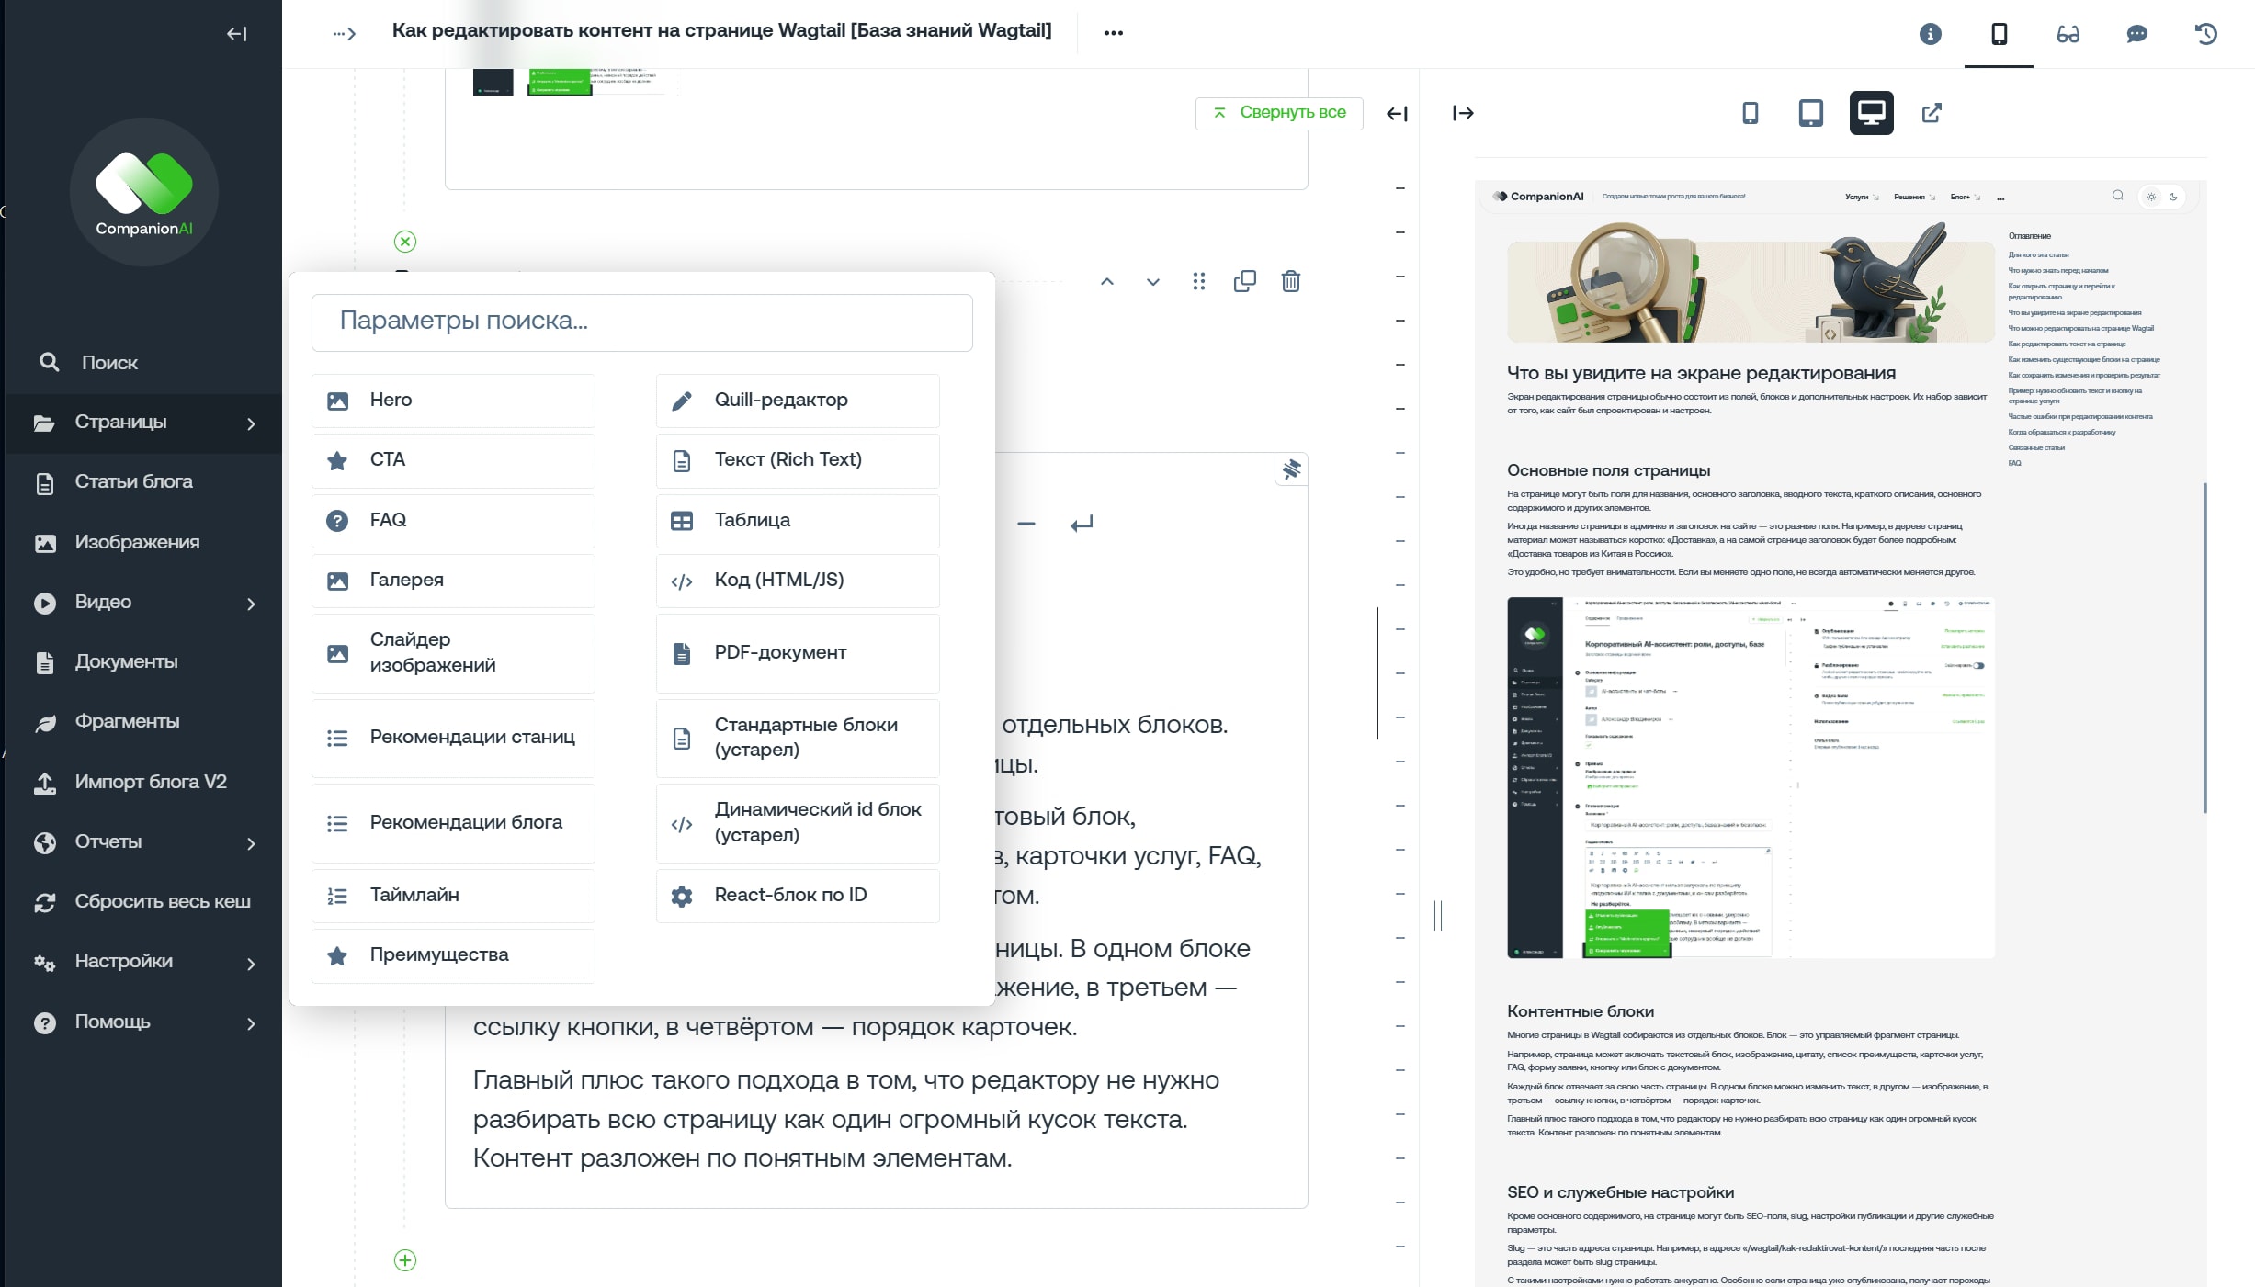Click the Свернуть все button

tap(1279, 113)
